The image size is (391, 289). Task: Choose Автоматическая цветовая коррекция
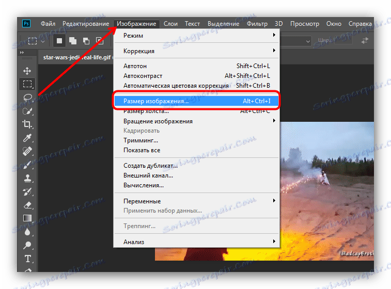pyautogui.click(x=196, y=86)
